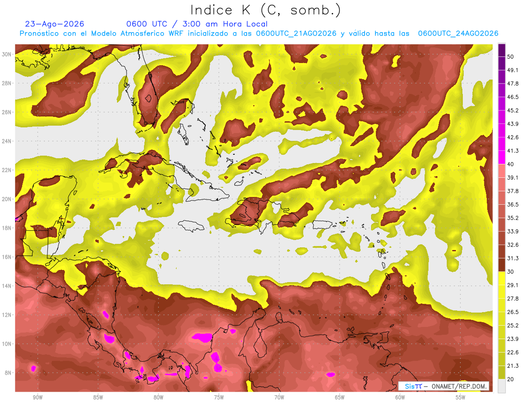
Task: Click the 55W longitude label
Action: click(461, 397)
